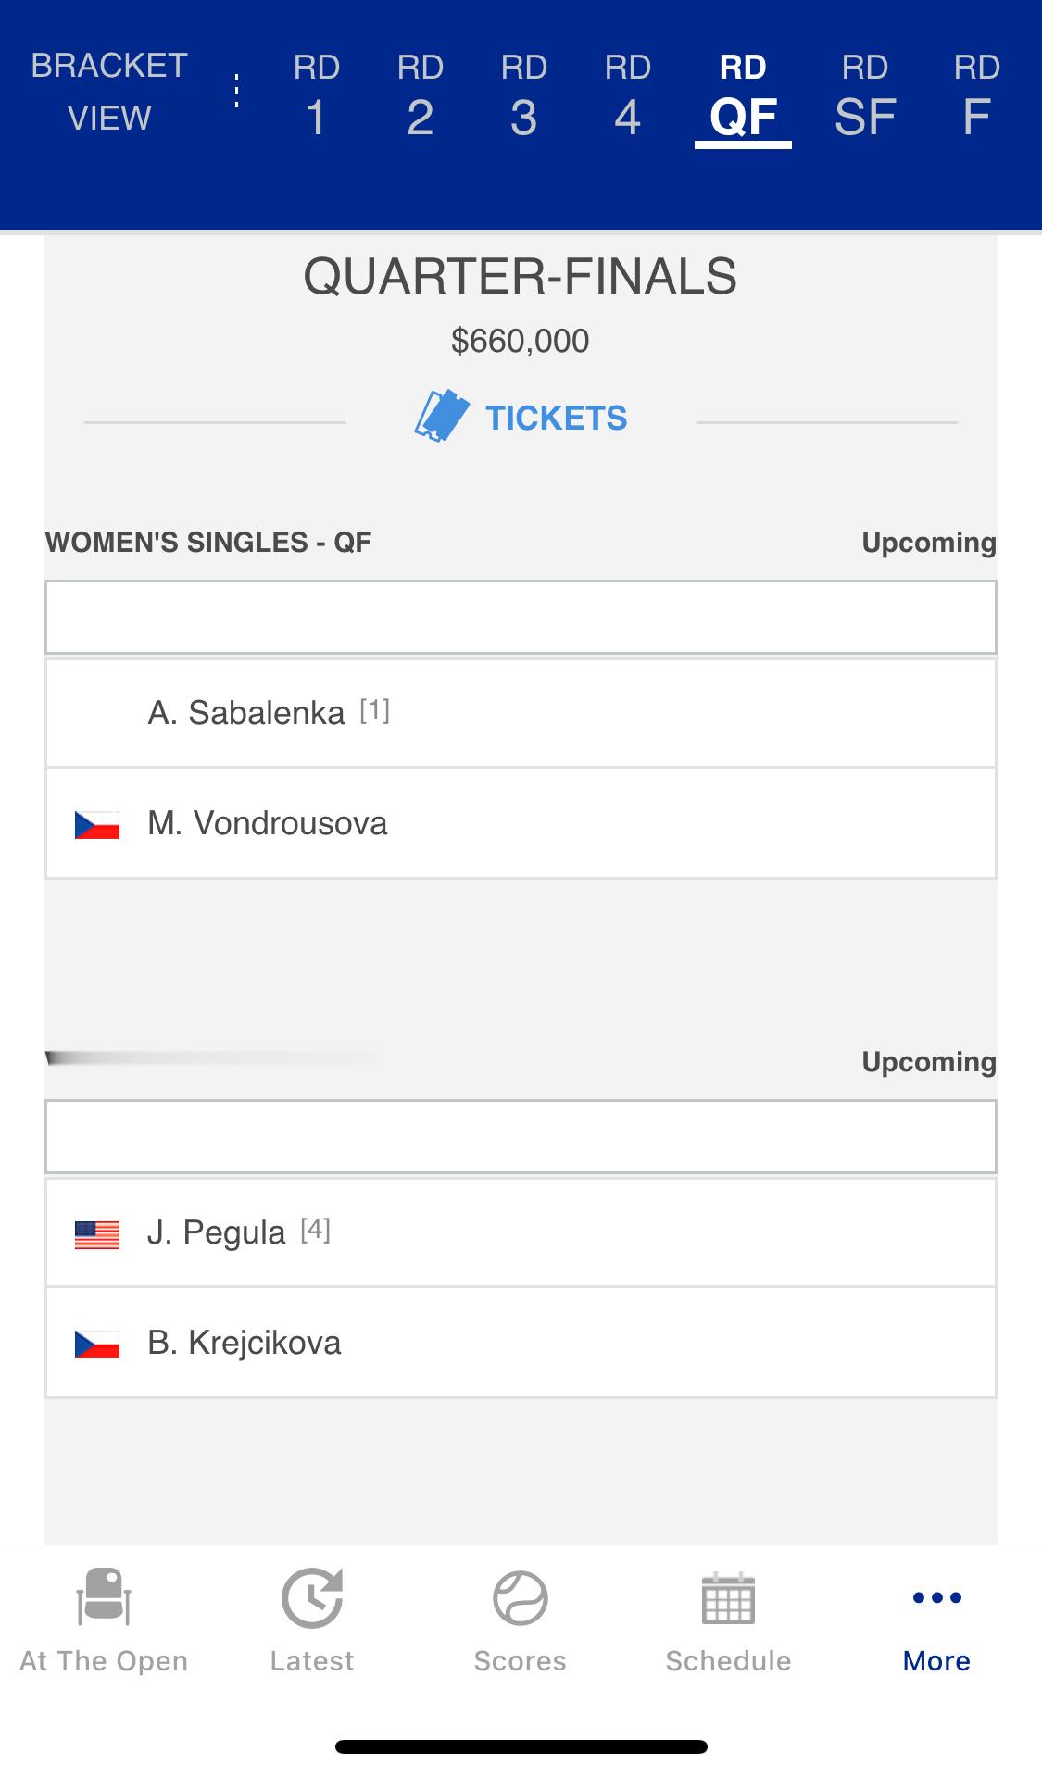Screen dimensions: 1042x1776
Task: Open the At The Open seat icon
Action: (104, 1596)
